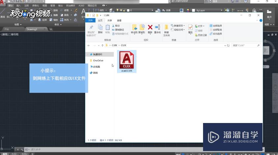Click the search magnifier icon in Explorer
This screenshot has width=278, height=155.
(258, 46)
